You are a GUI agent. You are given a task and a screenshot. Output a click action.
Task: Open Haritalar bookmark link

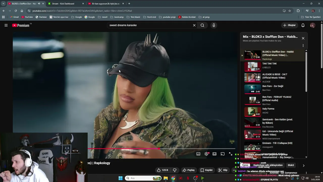coord(41,17)
